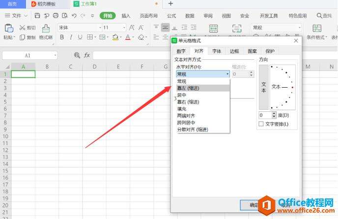Image resolution: width=338 pixels, height=219 pixels.
Task: Switch to the 公式 ribbon tab
Action: click(x=171, y=16)
